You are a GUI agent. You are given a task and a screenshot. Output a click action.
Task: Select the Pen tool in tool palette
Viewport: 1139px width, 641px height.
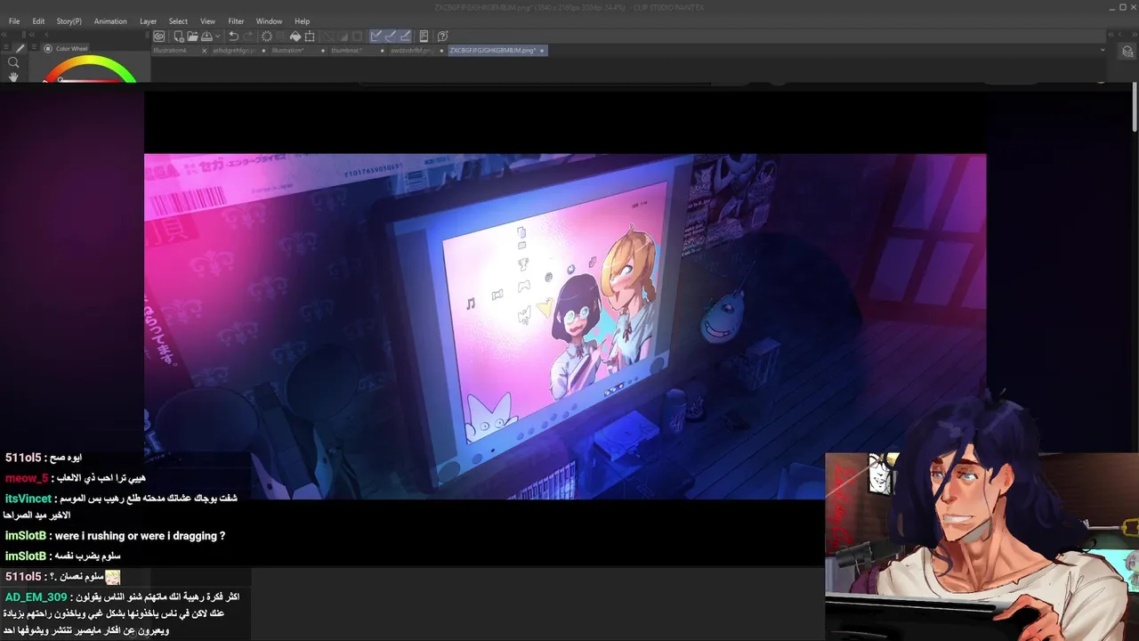tap(20, 49)
